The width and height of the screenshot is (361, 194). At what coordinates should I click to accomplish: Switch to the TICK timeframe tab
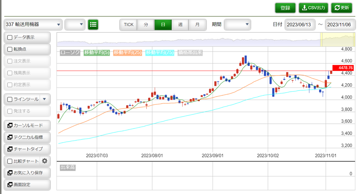[x=128, y=25]
